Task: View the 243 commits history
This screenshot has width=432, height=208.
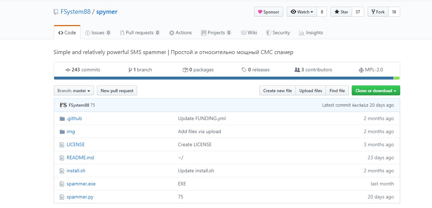Action: [x=83, y=70]
